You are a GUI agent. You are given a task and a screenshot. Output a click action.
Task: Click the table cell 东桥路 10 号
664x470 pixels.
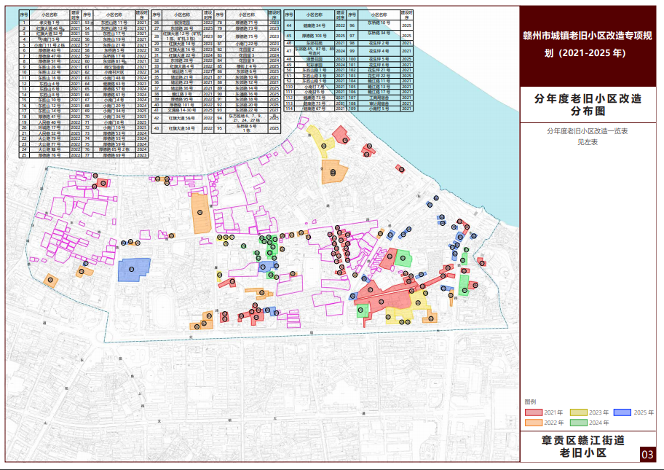pyautogui.click(x=379, y=23)
